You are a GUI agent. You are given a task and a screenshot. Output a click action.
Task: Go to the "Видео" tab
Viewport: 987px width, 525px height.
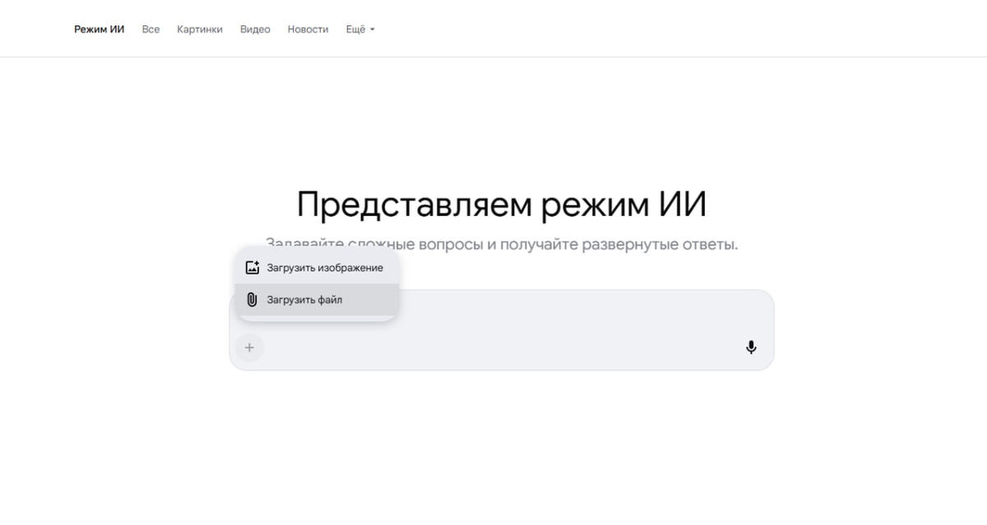[x=255, y=29]
